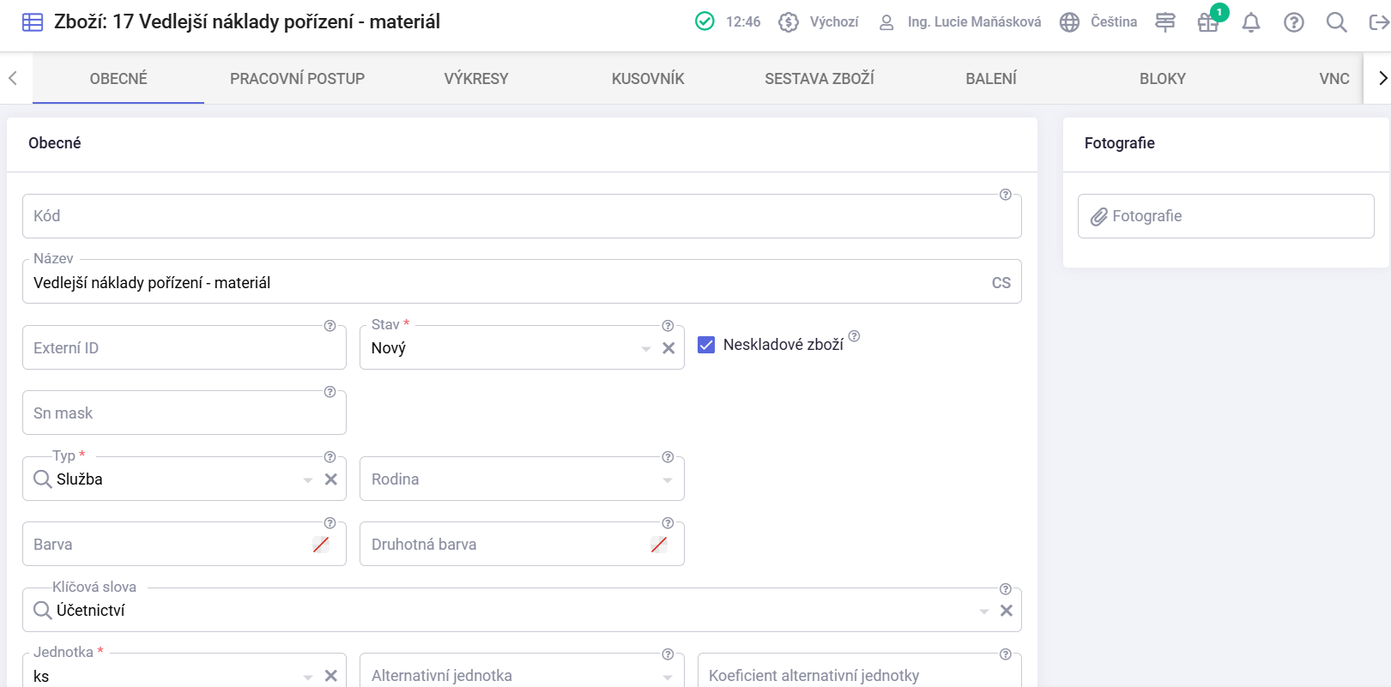
Task: Open the notifications bell
Action: 1251,22
